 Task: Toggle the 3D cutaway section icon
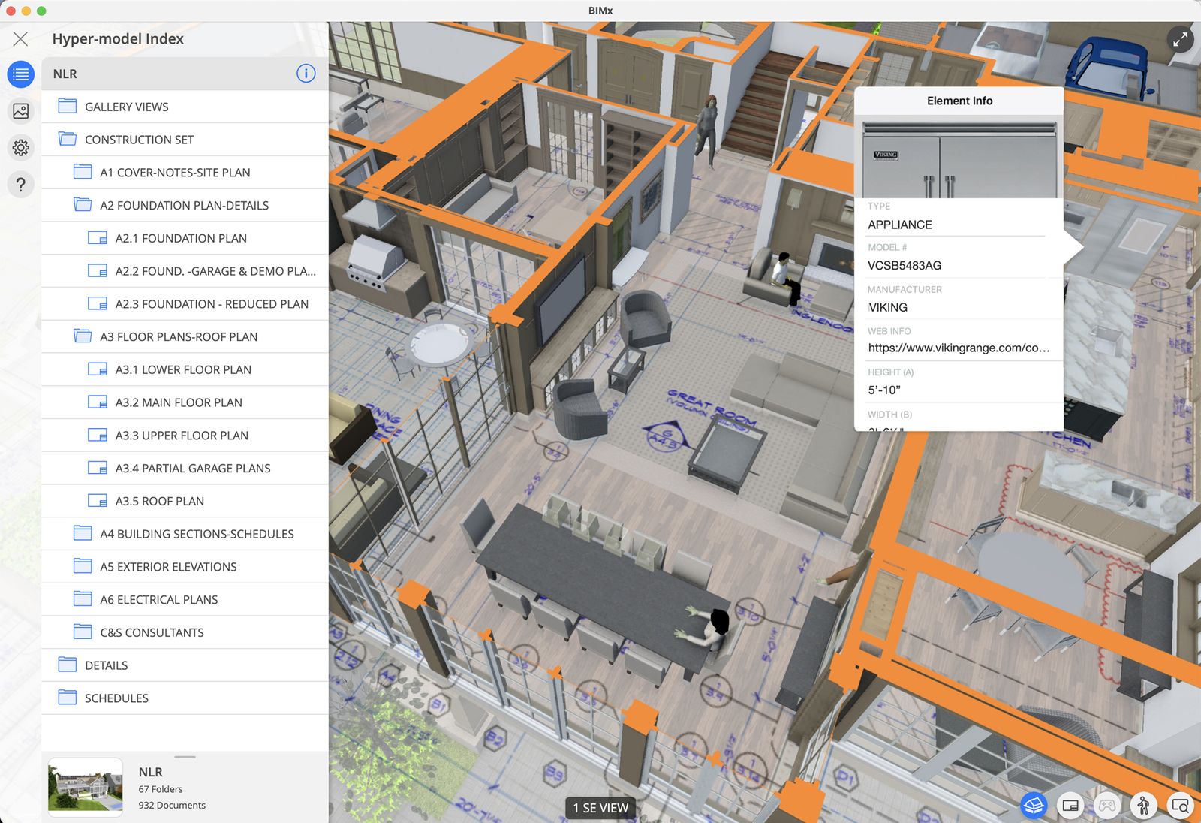point(1034,806)
